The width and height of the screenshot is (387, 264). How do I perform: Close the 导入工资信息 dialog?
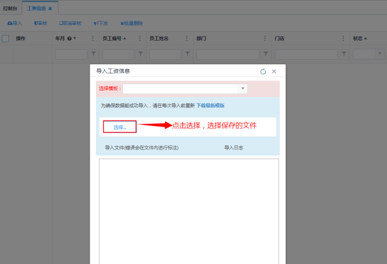point(274,72)
